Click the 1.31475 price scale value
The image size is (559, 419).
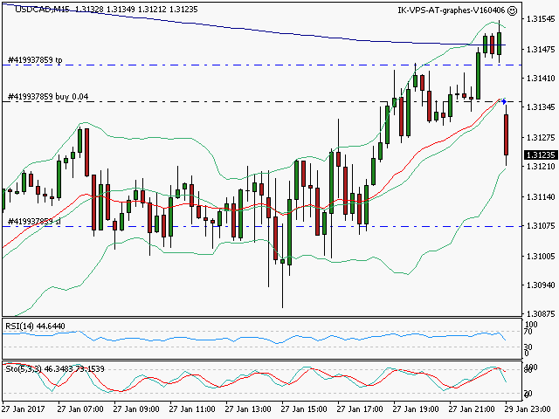pyautogui.click(x=541, y=49)
